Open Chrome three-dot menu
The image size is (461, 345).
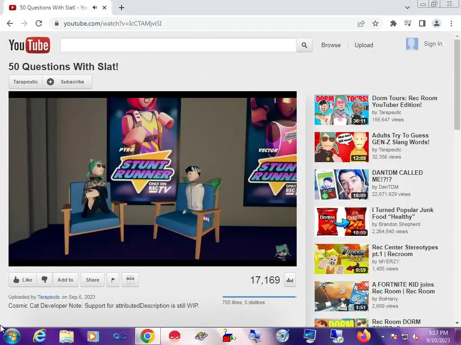451,23
